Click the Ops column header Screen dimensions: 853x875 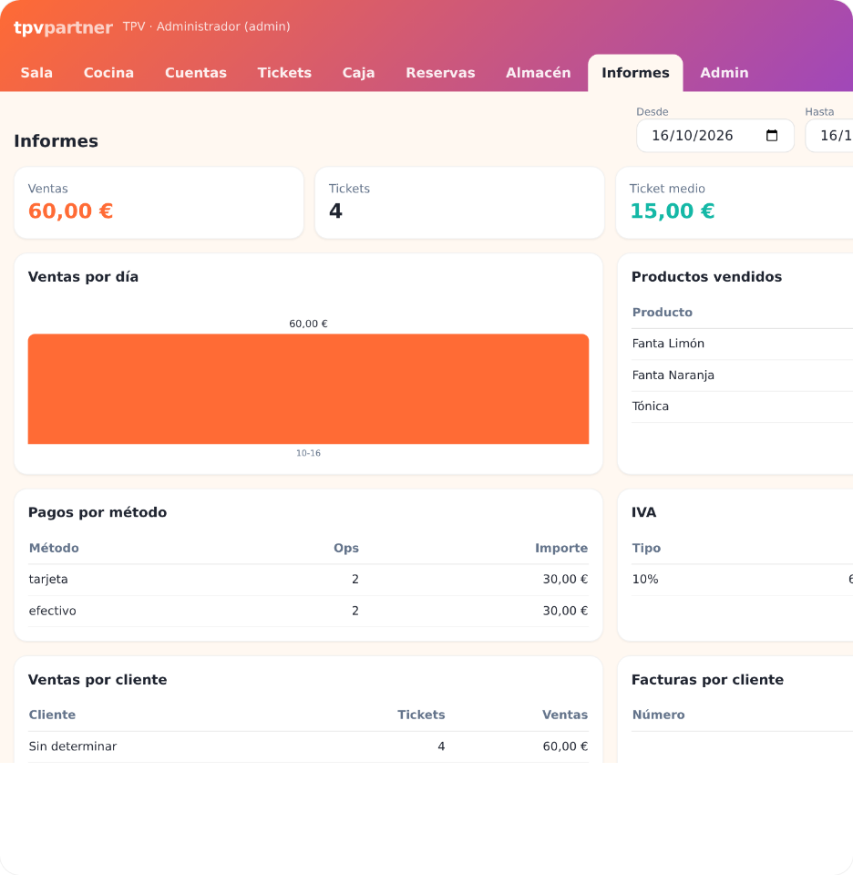(346, 548)
